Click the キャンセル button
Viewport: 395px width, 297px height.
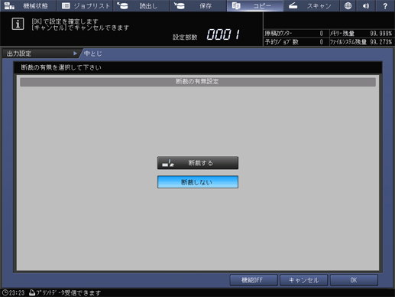click(x=303, y=280)
